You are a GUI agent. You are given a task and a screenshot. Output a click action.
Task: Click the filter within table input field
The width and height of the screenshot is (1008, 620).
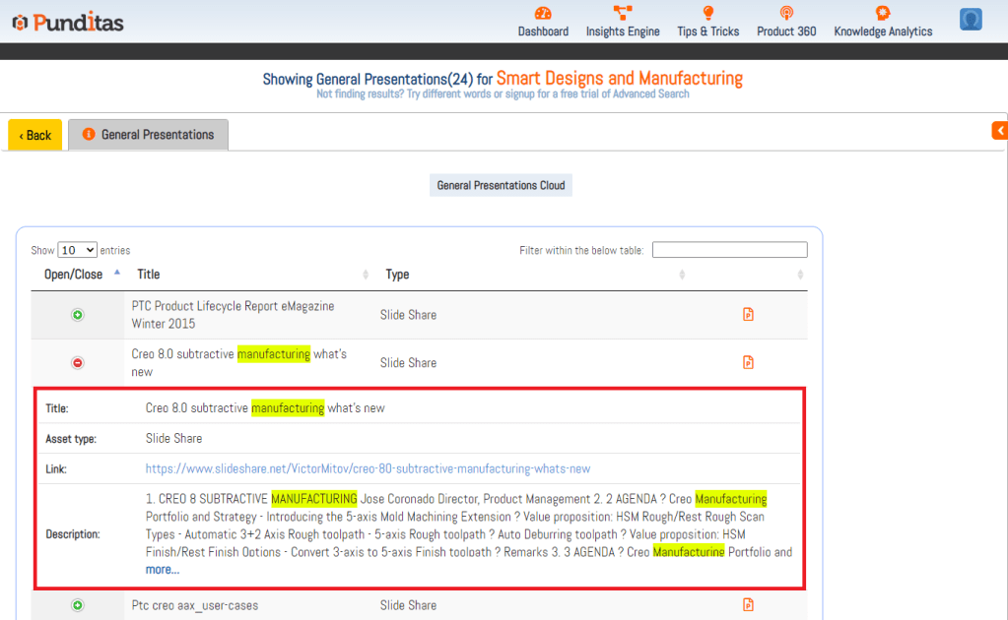tap(729, 250)
